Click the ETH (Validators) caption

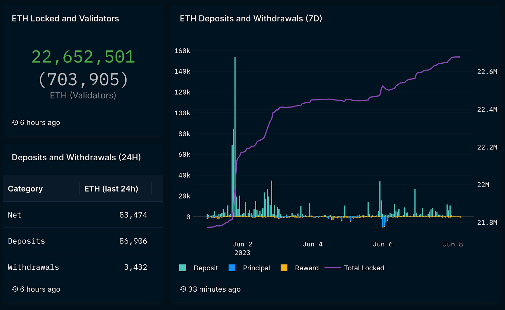click(83, 95)
